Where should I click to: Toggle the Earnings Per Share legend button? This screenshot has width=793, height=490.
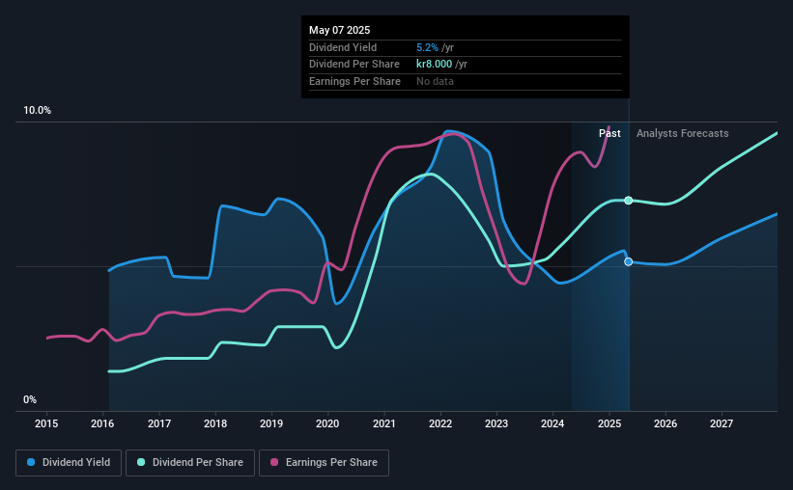pyautogui.click(x=325, y=463)
